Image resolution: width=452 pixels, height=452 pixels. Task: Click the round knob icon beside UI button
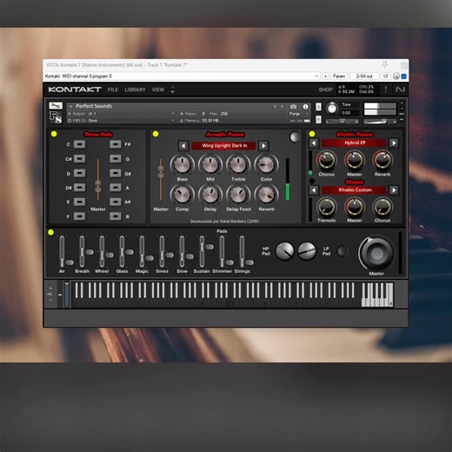click(x=396, y=76)
